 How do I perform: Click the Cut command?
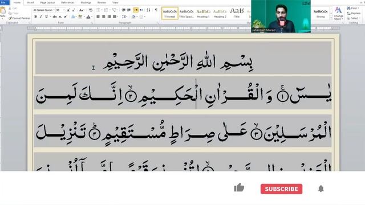[x=13, y=8]
